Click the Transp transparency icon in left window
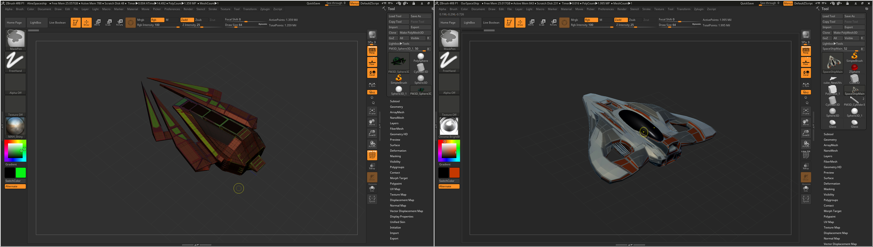 (x=372, y=166)
